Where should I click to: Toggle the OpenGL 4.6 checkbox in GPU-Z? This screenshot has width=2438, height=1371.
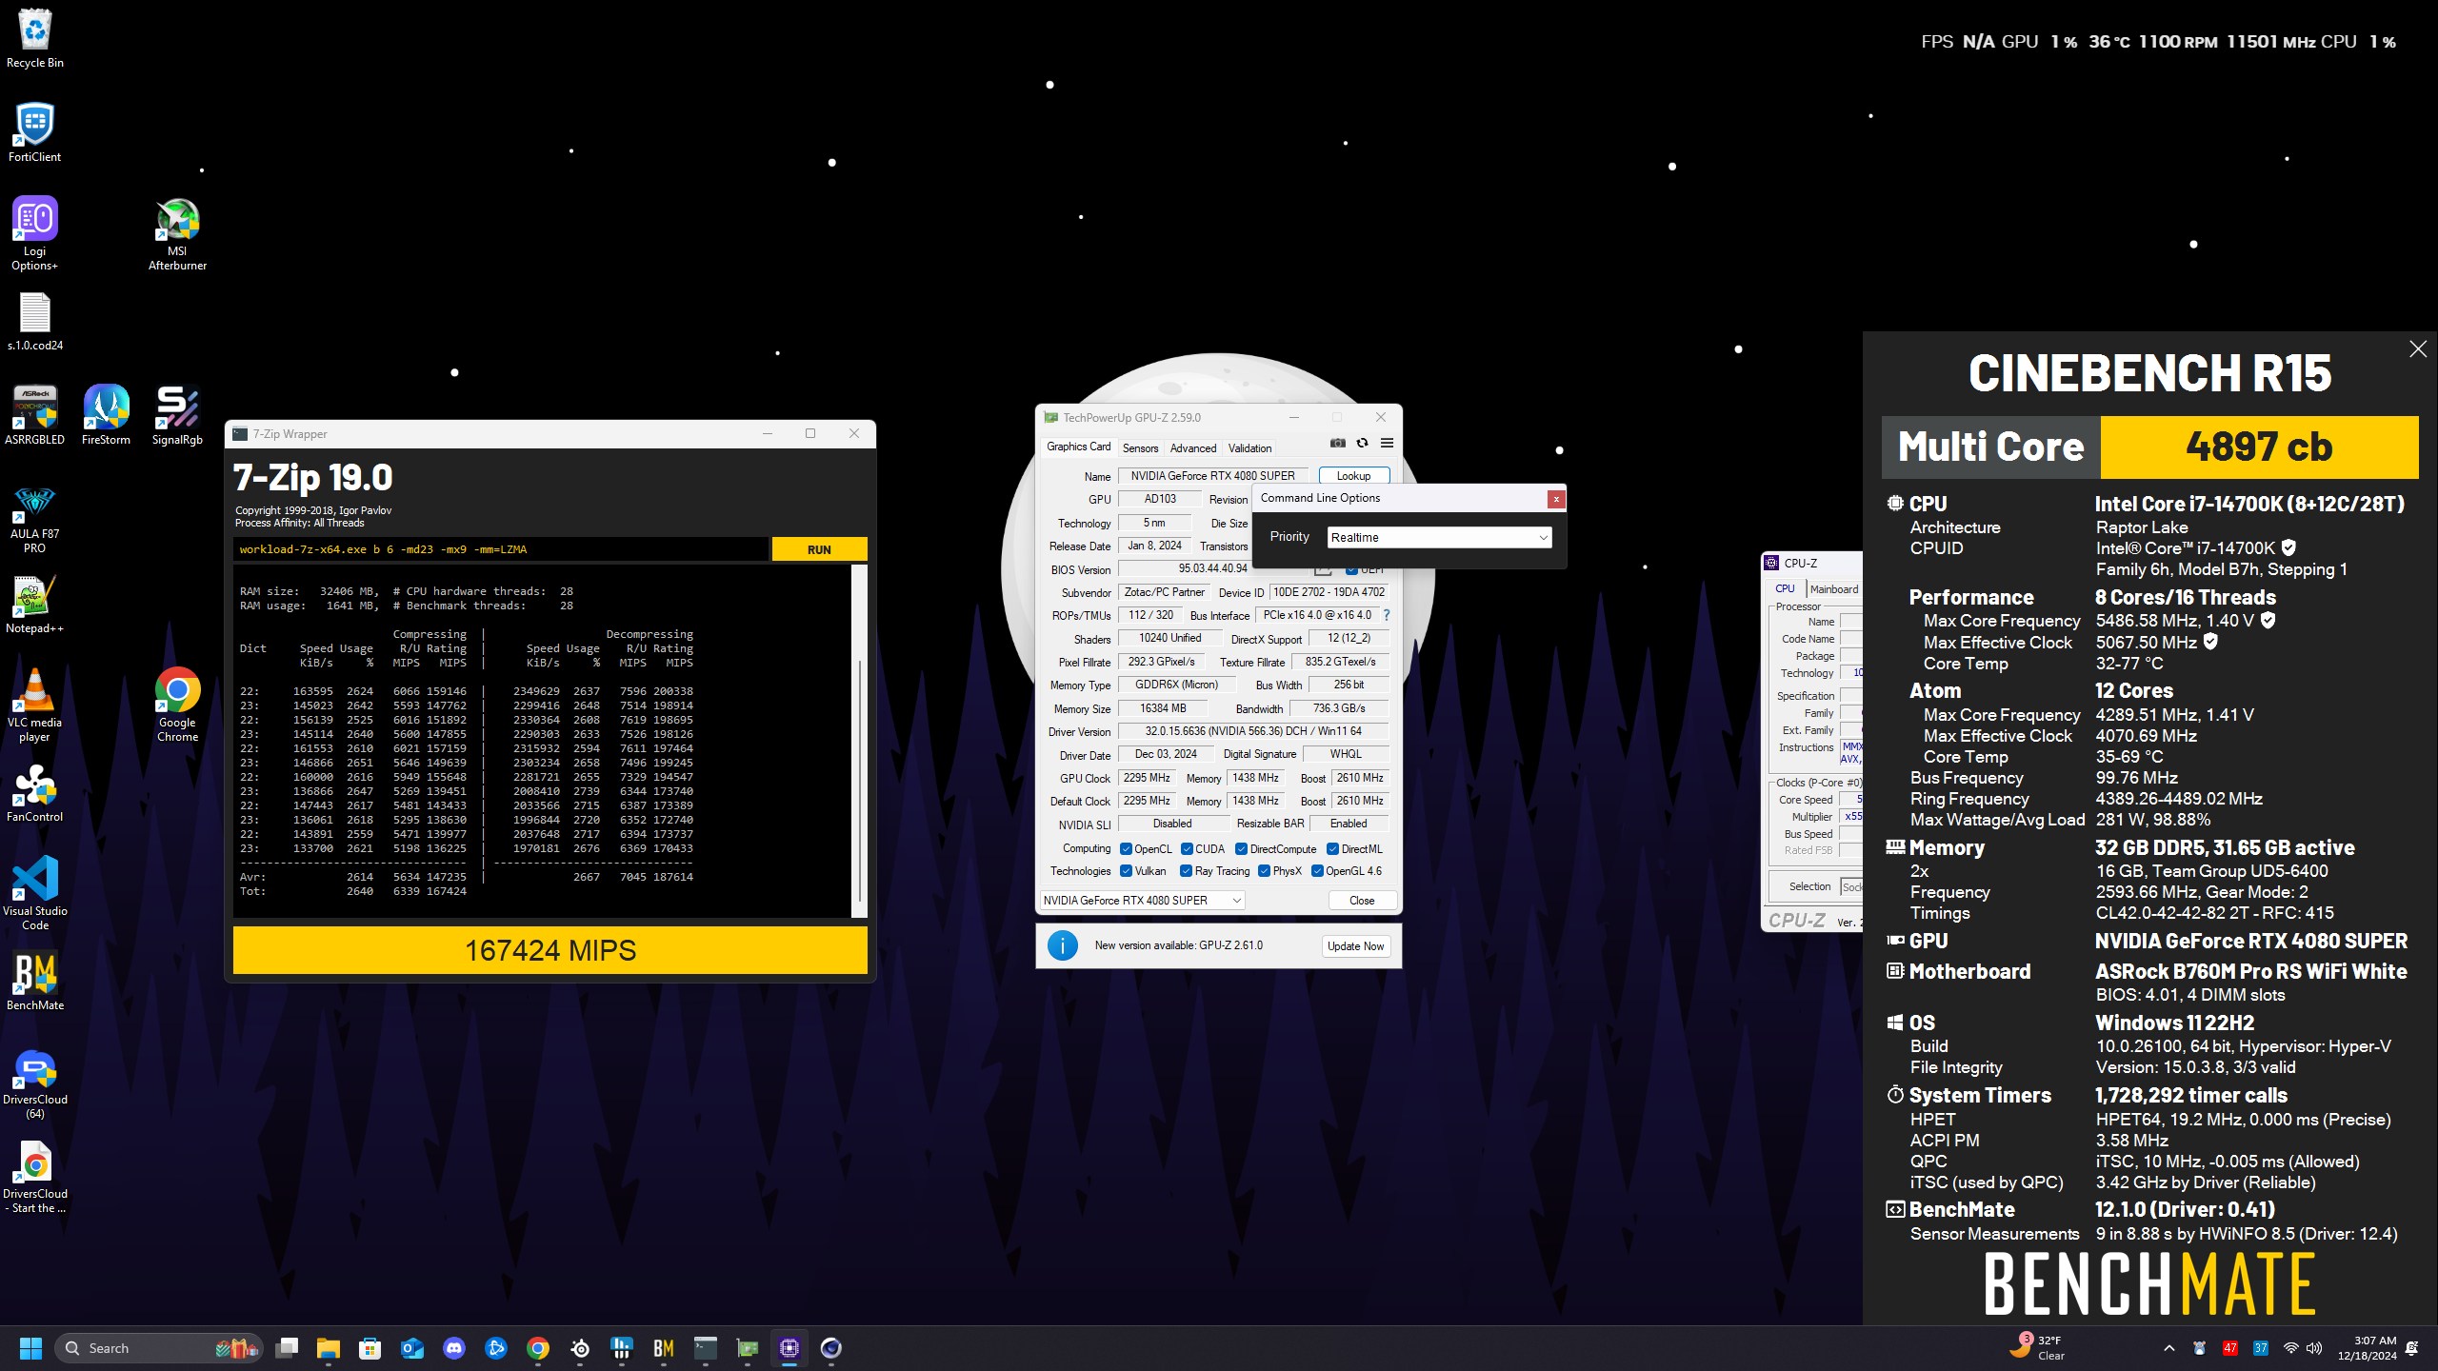tap(1317, 871)
